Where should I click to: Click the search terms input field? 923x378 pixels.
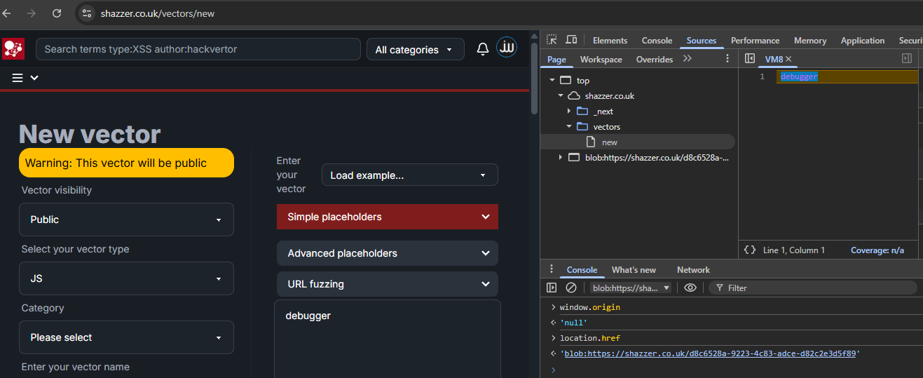(x=198, y=49)
